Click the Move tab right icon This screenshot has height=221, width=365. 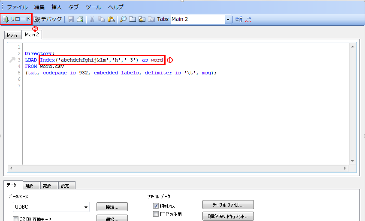(151, 19)
